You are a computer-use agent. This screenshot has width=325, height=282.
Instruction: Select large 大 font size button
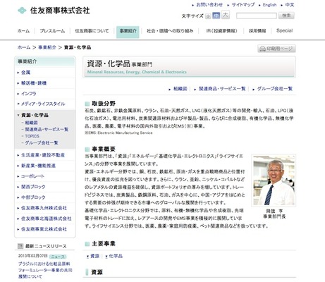point(226,15)
